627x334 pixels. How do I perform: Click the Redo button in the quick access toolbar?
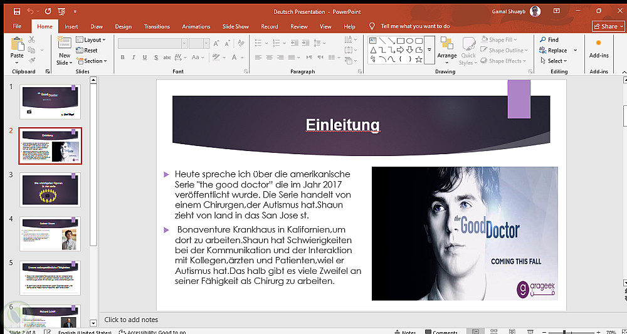[48, 11]
